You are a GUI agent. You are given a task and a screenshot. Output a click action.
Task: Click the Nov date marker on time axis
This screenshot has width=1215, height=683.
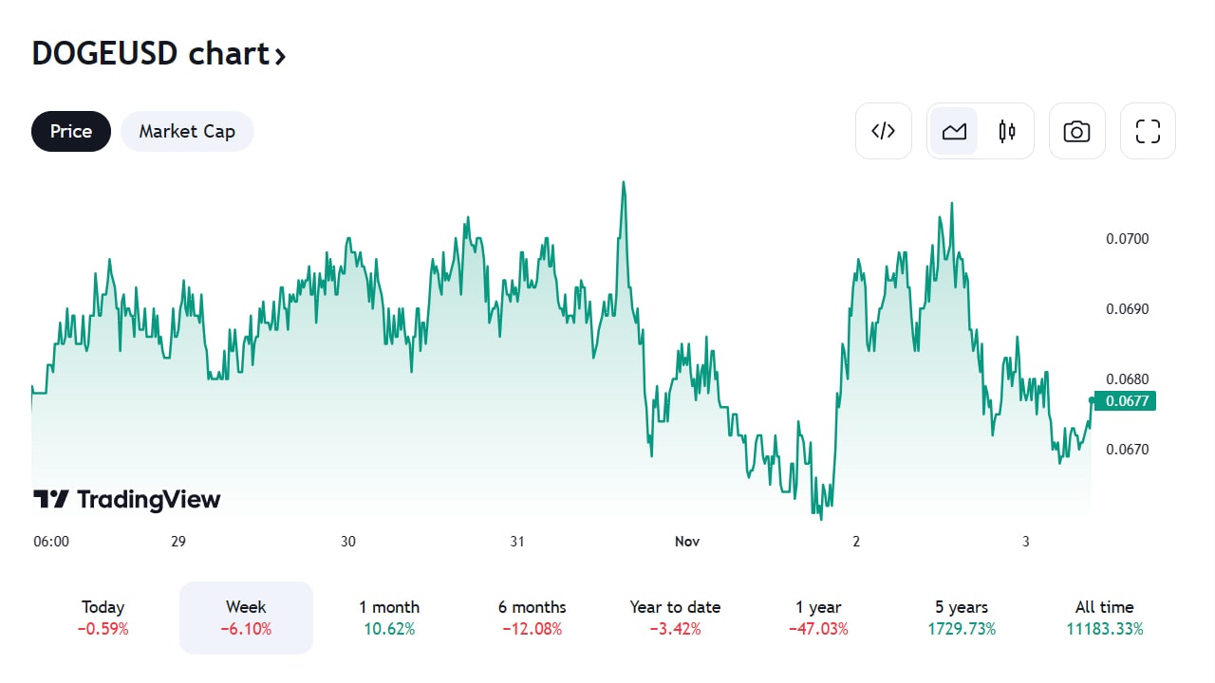[687, 541]
